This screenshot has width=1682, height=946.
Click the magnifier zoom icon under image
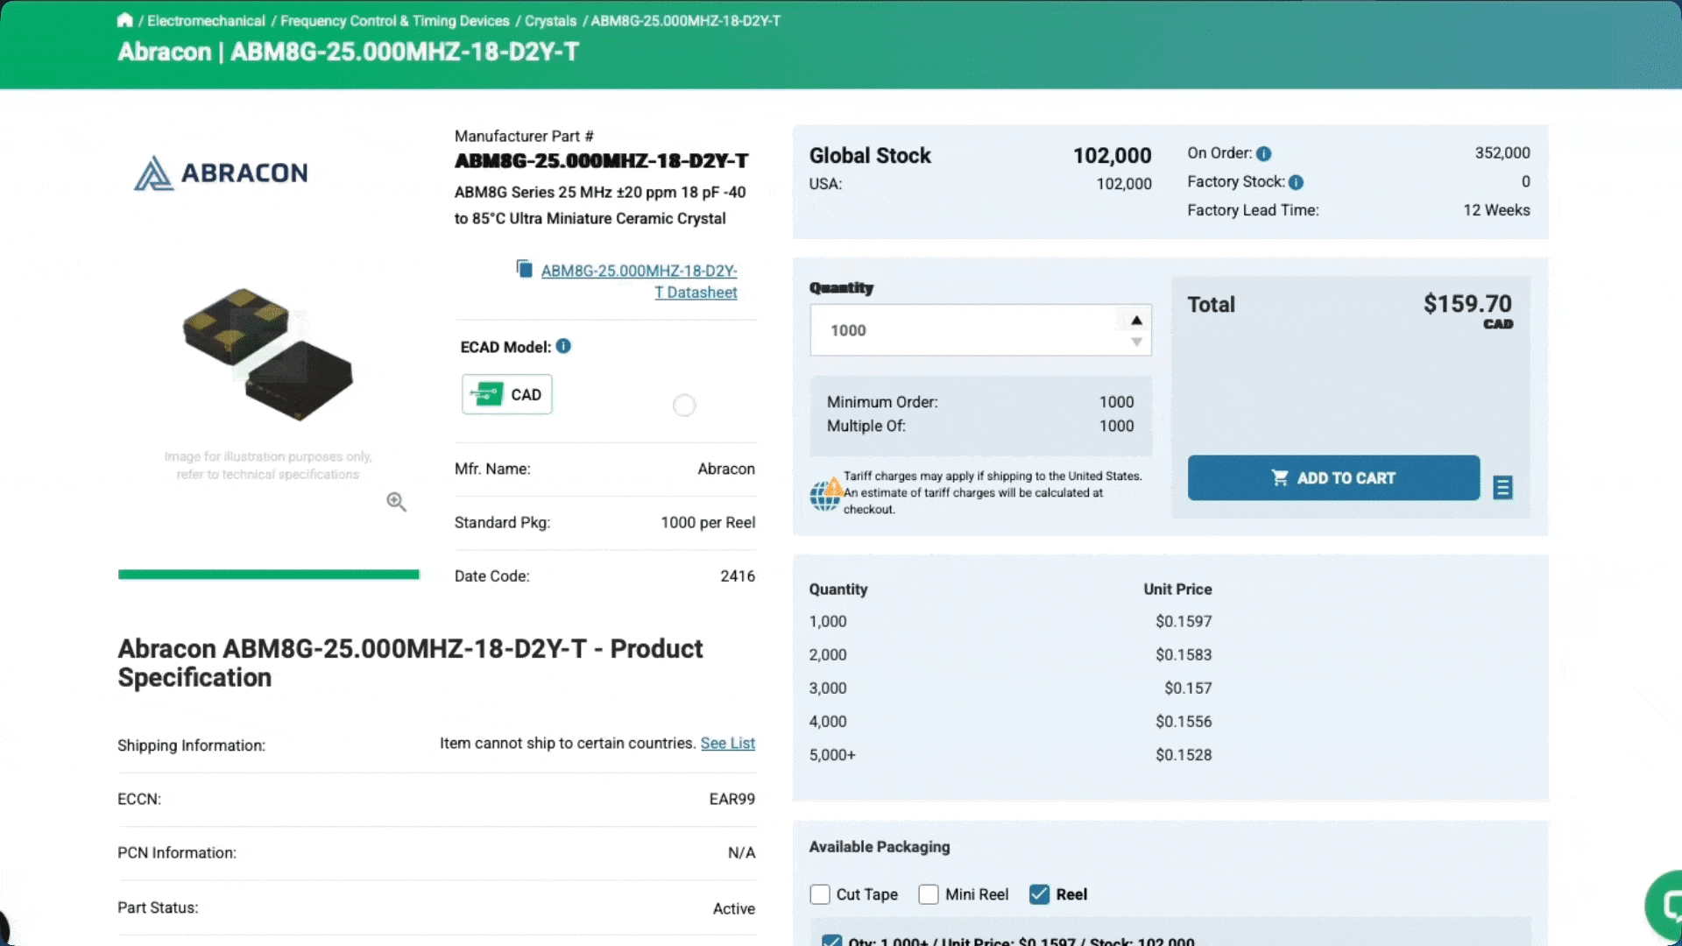[396, 501]
